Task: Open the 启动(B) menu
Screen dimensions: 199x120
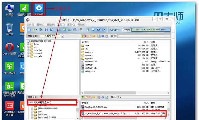Action: 51,25
